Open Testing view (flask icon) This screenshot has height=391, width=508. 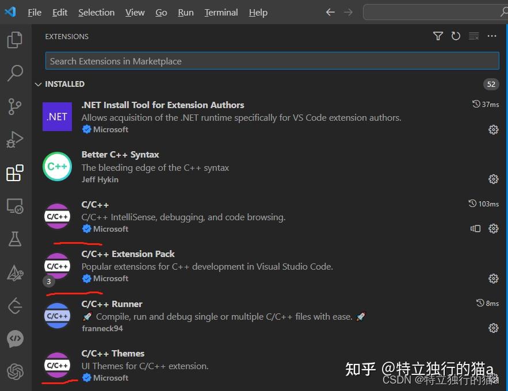click(x=15, y=239)
